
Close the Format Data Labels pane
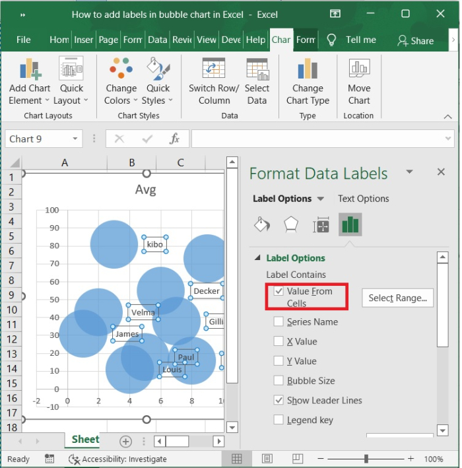(441, 172)
